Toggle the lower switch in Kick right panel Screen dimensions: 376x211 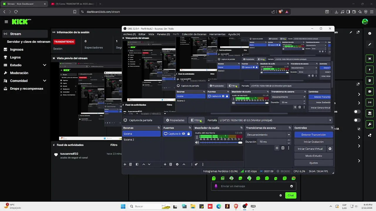(357, 120)
